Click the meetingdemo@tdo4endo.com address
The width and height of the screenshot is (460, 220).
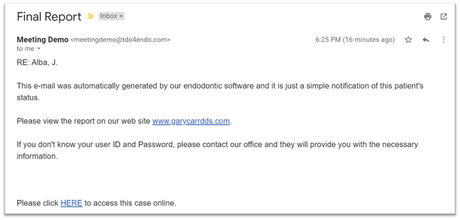[120, 40]
